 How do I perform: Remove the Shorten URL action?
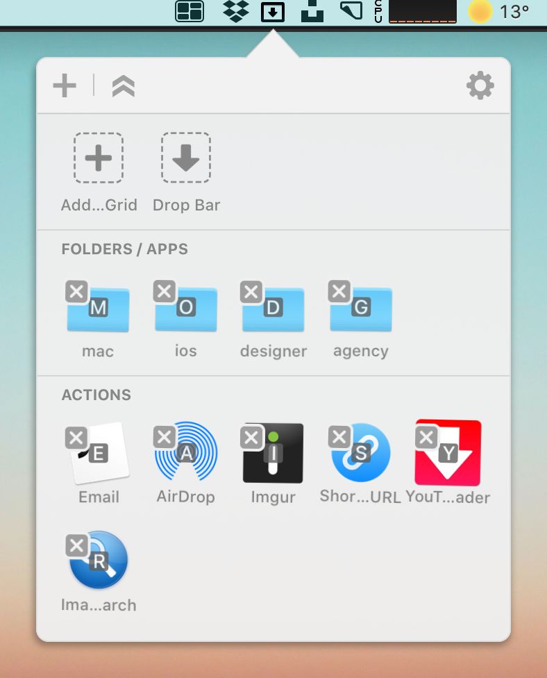(x=339, y=437)
